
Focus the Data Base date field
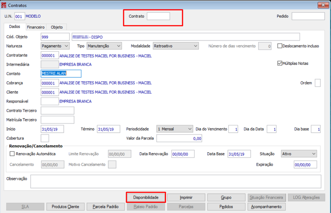(x=239, y=154)
